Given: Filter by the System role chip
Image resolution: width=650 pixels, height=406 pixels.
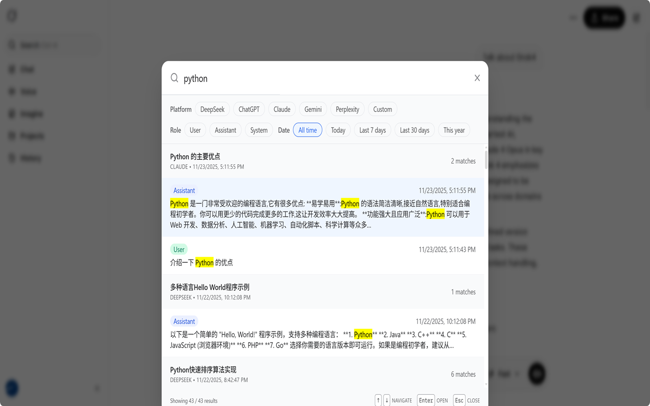Looking at the screenshot, I should (259, 130).
